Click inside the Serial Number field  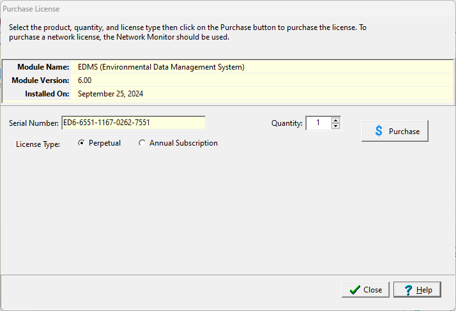(x=133, y=123)
